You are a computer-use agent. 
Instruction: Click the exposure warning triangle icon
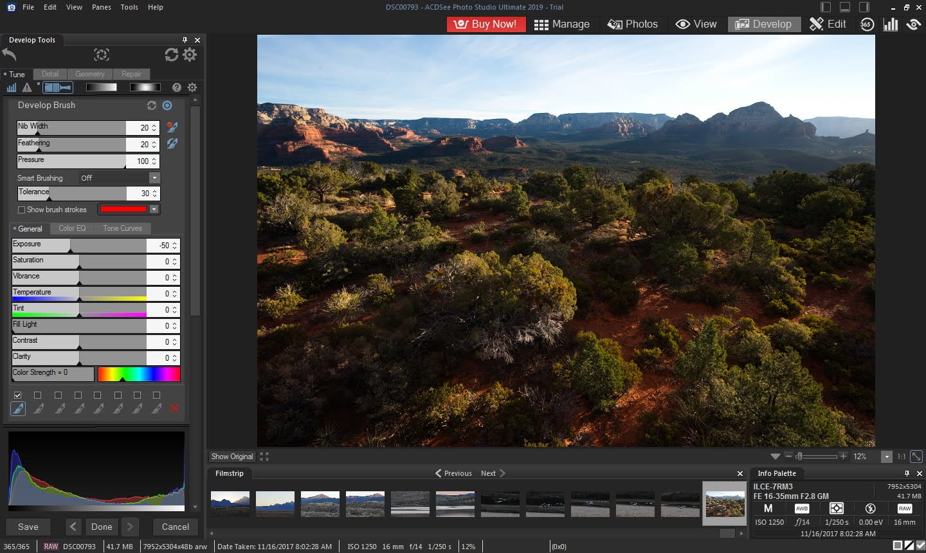click(x=26, y=87)
